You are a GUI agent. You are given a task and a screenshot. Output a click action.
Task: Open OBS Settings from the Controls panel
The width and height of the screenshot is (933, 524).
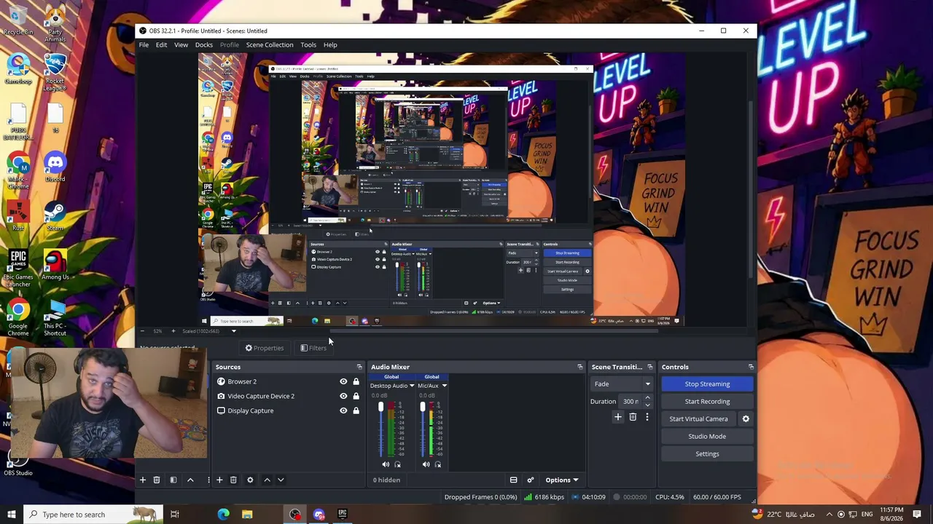tap(707, 453)
